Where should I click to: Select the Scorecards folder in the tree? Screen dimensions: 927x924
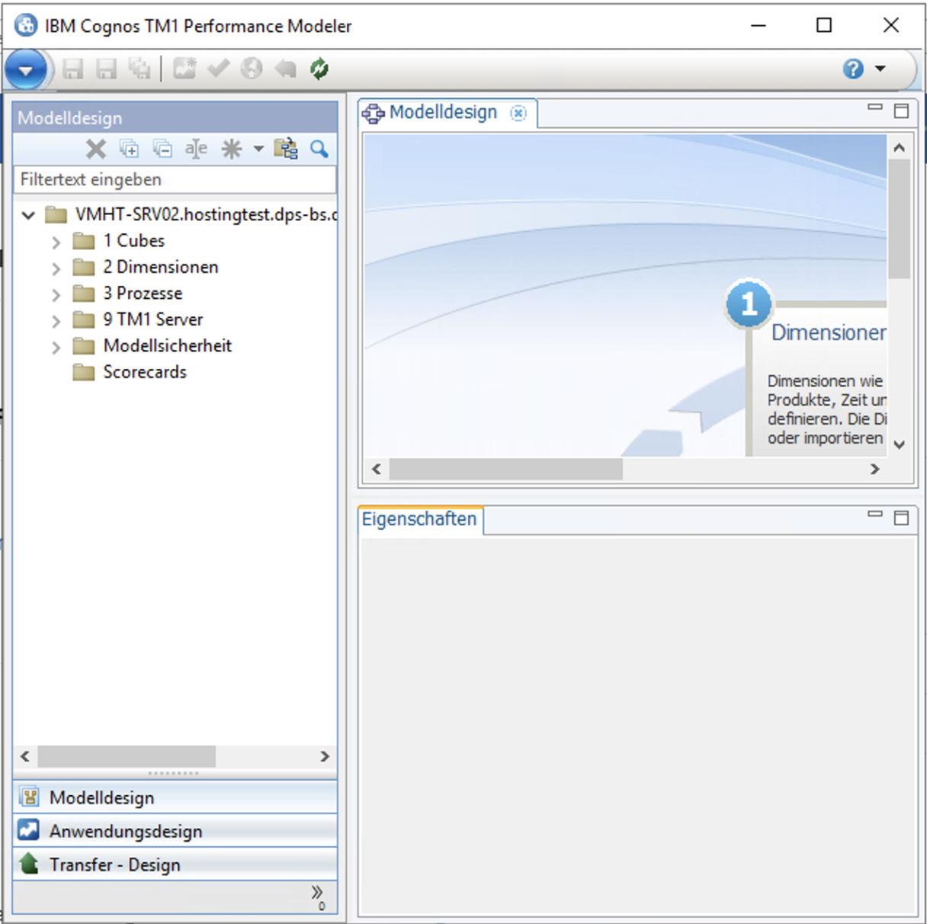[144, 372]
